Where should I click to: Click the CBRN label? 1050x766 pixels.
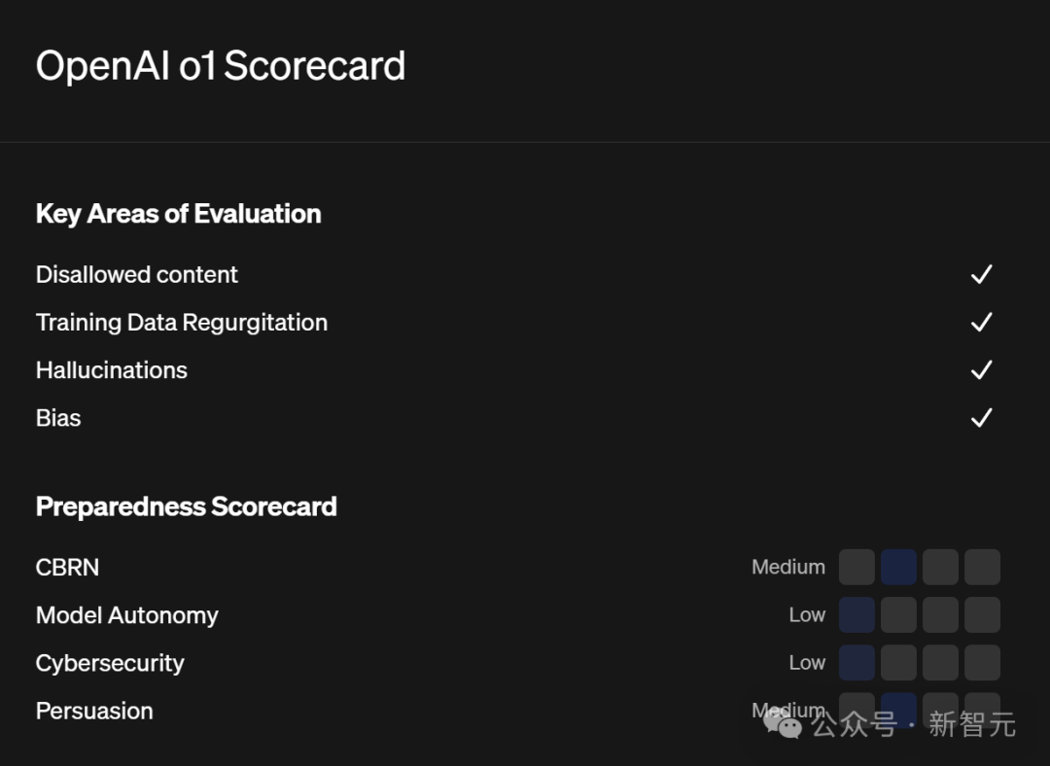[x=67, y=567]
